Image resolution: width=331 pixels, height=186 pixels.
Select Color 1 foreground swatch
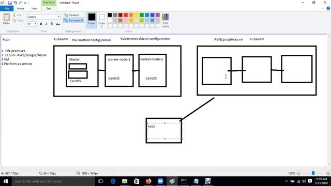pos(92,20)
